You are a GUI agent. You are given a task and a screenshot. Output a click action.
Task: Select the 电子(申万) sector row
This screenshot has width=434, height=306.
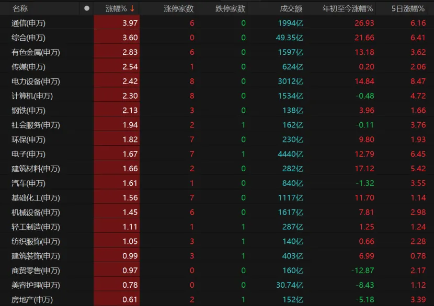[28, 154]
